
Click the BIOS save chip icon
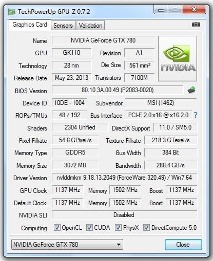tap(191, 90)
